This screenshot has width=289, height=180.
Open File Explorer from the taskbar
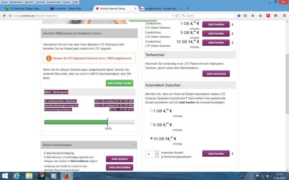coord(29,176)
